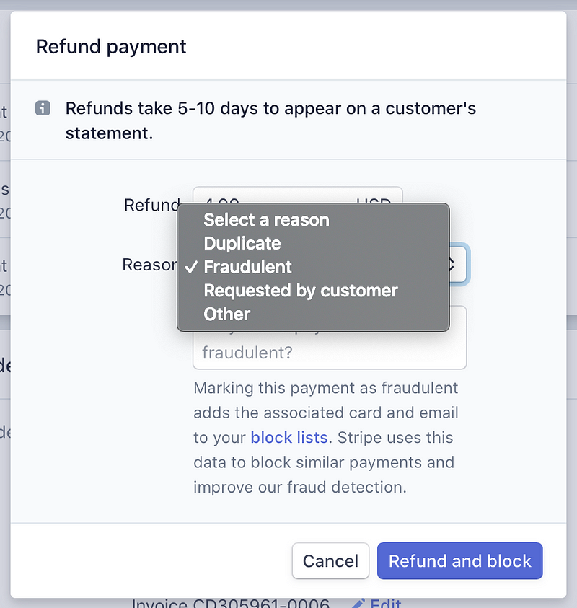
Task: Open the 'block lists' link
Action: pyautogui.click(x=289, y=437)
